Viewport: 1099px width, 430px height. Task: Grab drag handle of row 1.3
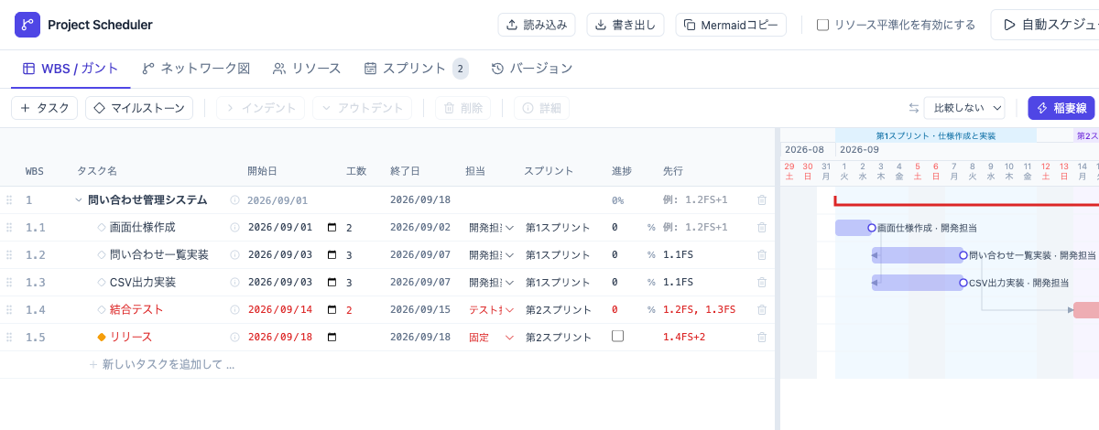coord(9,283)
